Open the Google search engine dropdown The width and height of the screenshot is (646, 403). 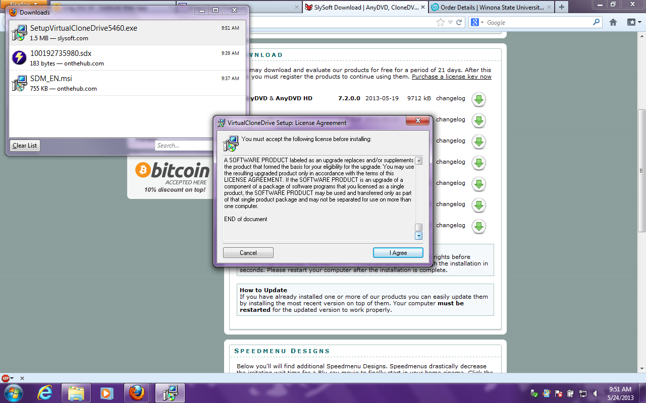click(477, 22)
